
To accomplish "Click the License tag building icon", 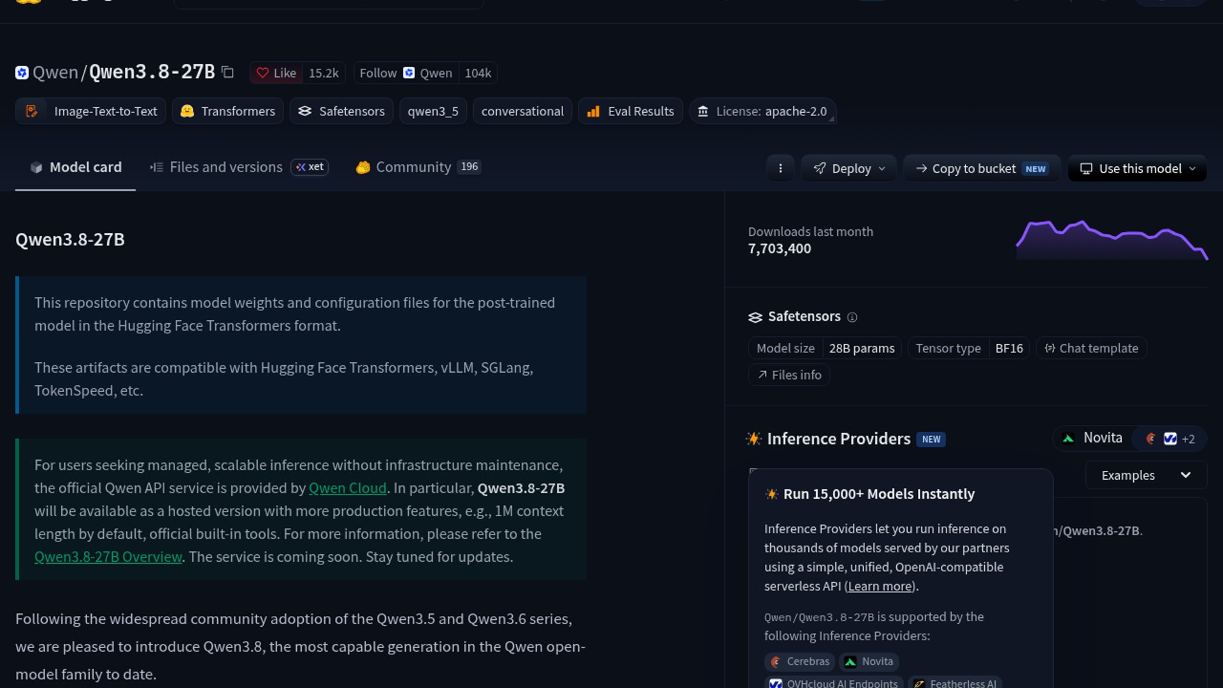I will pyautogui.click(x=703, y=111).
